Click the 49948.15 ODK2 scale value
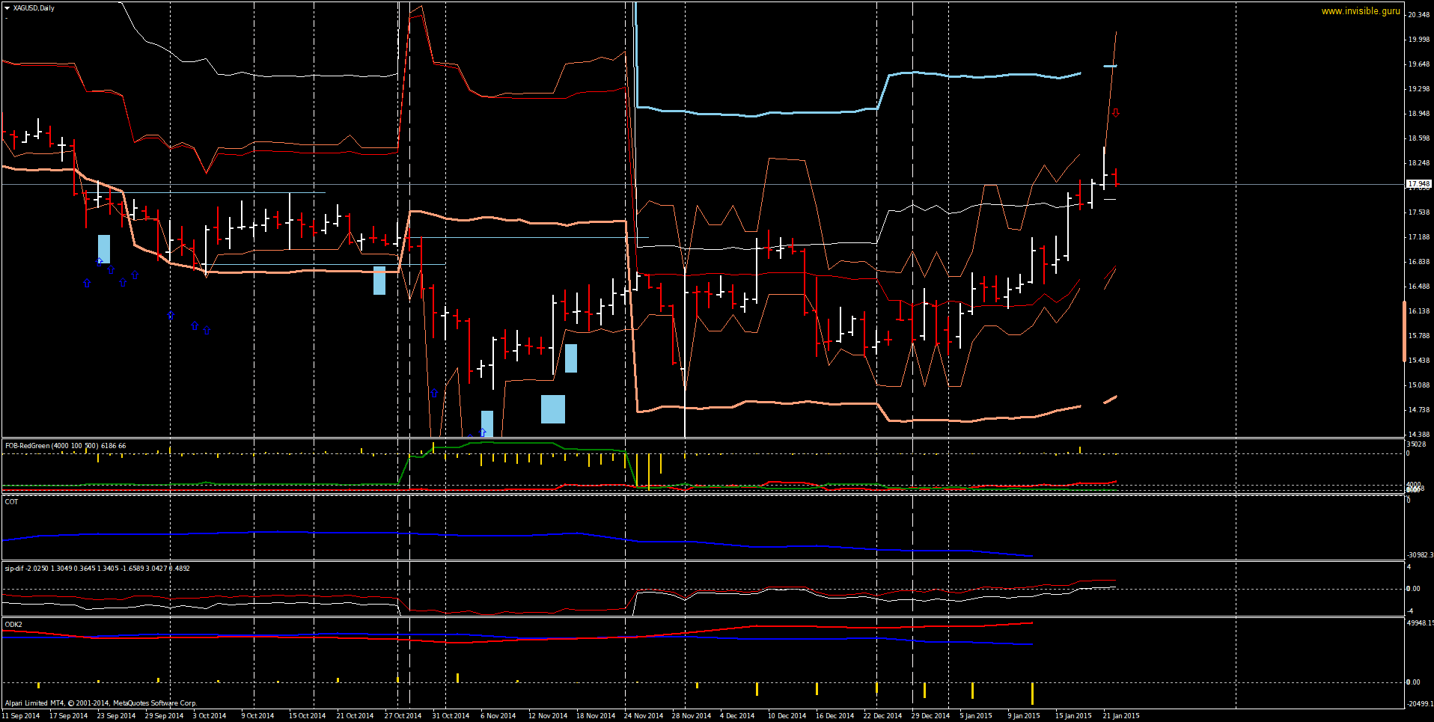Screen dimensions: 1434x722 pos(1420,623)
